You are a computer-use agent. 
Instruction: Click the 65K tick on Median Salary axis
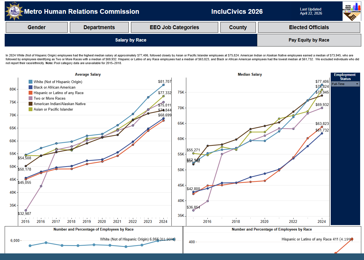[181, 123]
